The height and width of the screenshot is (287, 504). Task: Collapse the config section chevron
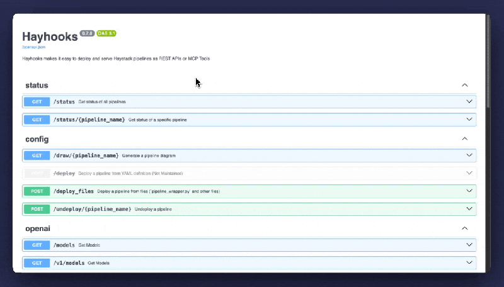coord(464,139)
